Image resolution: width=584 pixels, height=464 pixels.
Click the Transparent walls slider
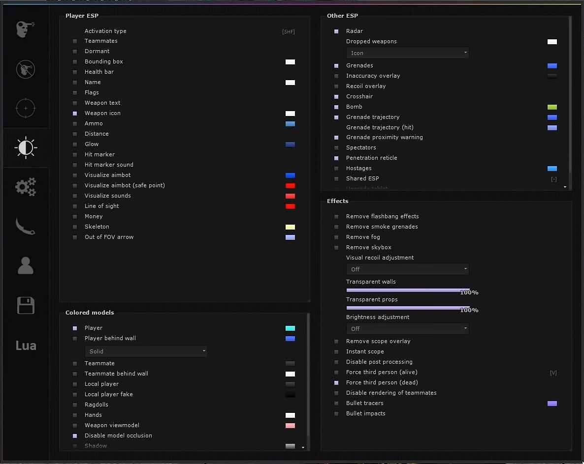pos(408,290)
